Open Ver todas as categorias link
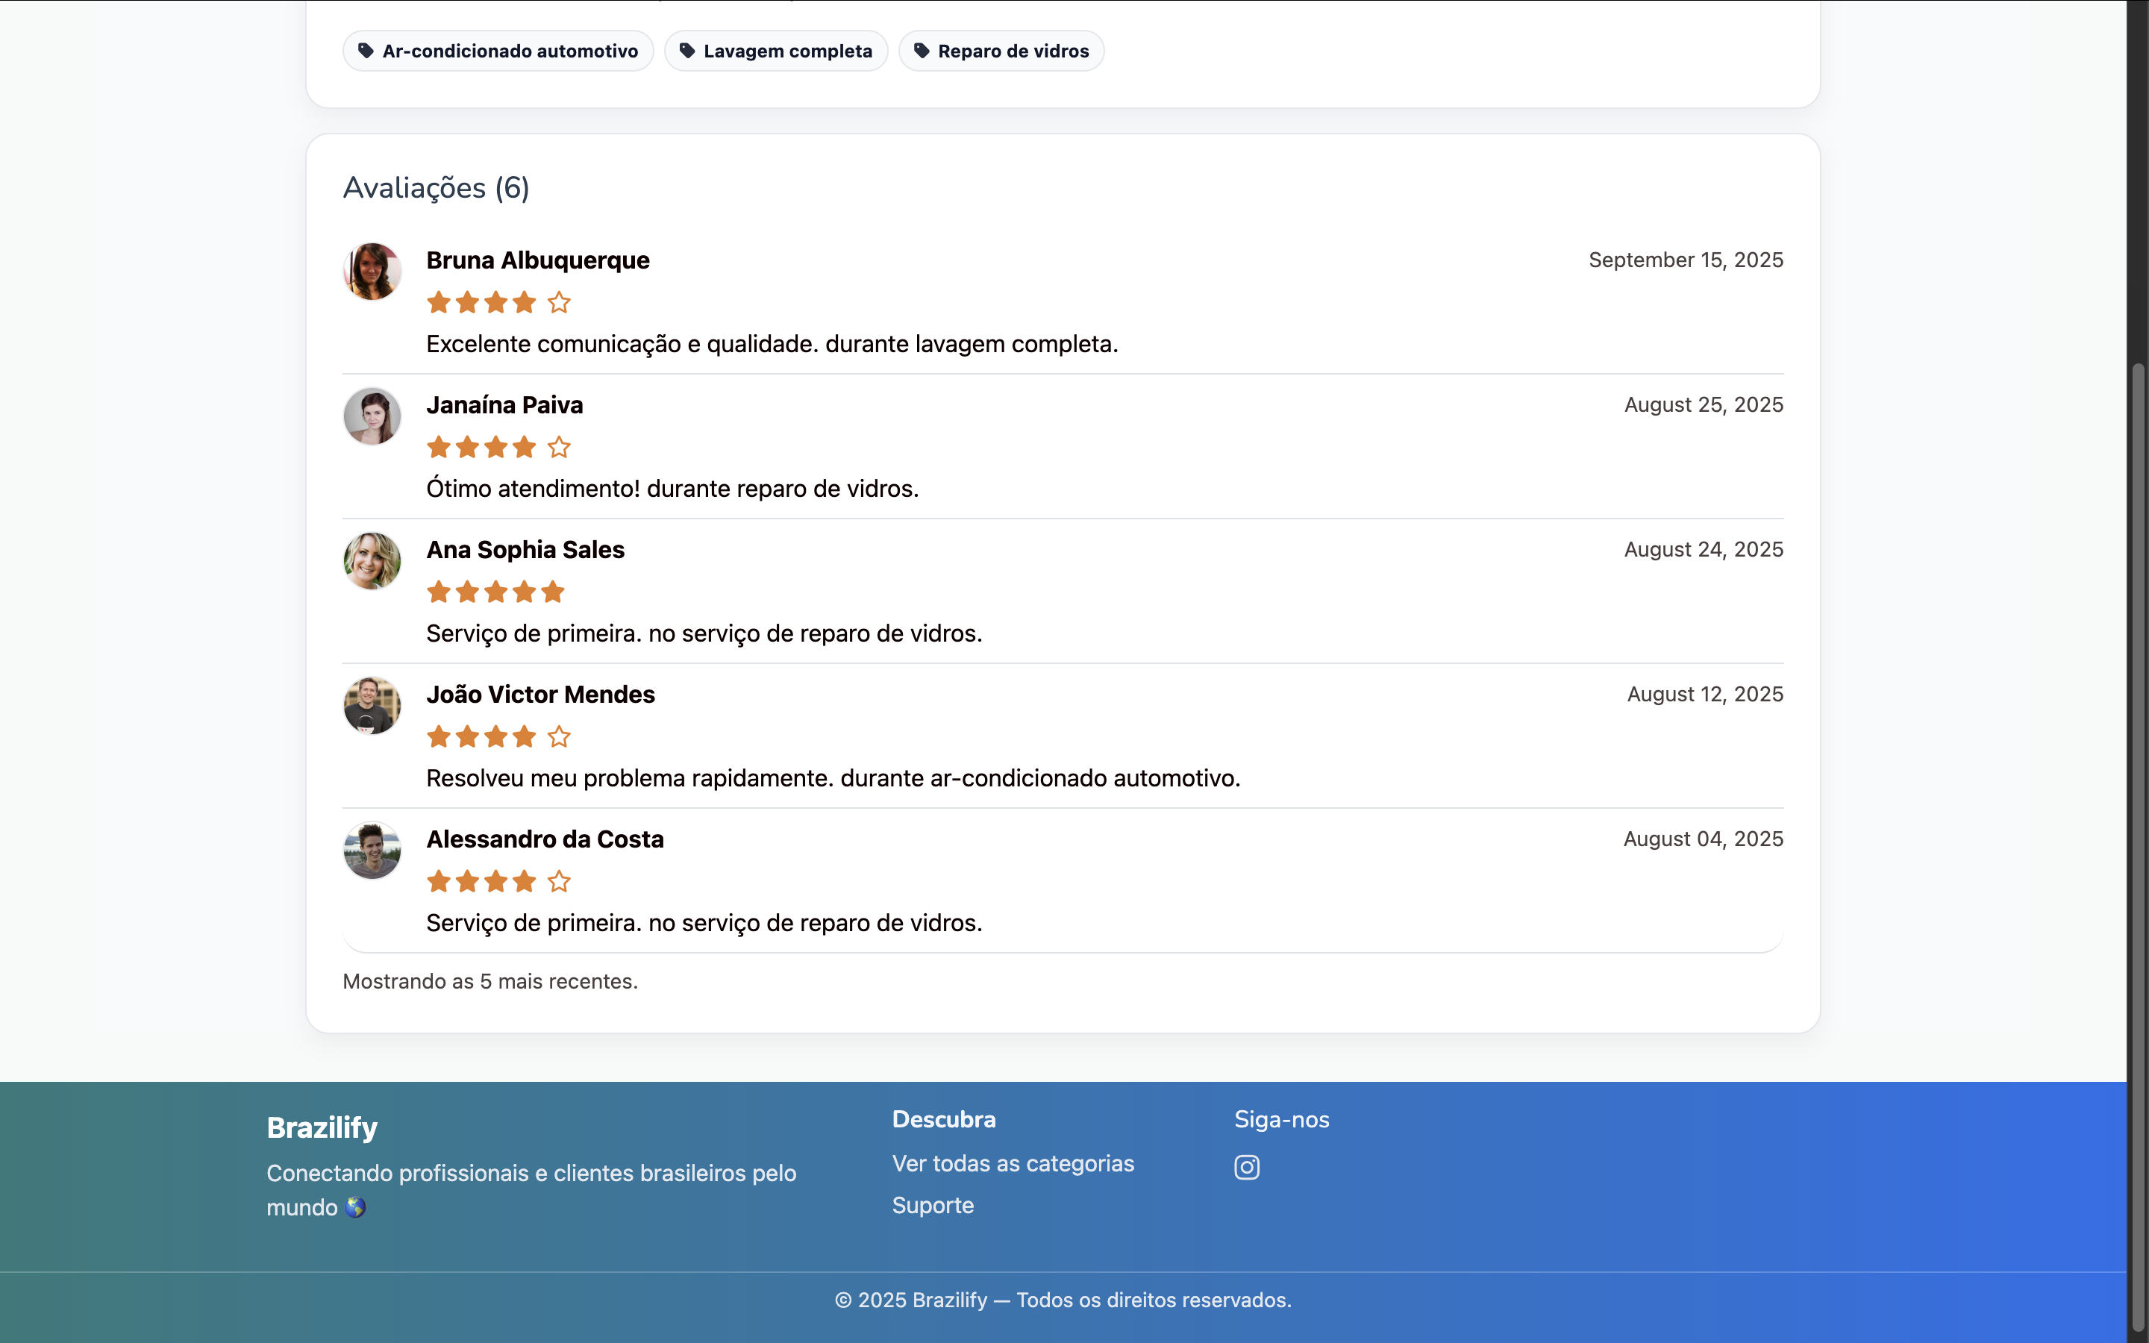The width and height of the screenshot is (2149, 1343). (x=1013, y=1164)
